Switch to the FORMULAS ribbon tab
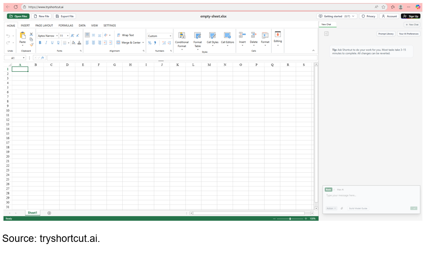The width and height of the screenshot is (428, 254). pos(66,25)
